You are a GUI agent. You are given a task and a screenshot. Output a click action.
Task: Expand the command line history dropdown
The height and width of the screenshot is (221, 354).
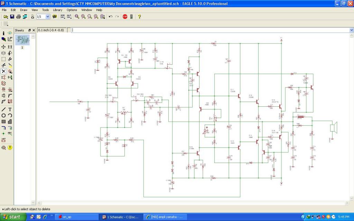click(352, 30)
